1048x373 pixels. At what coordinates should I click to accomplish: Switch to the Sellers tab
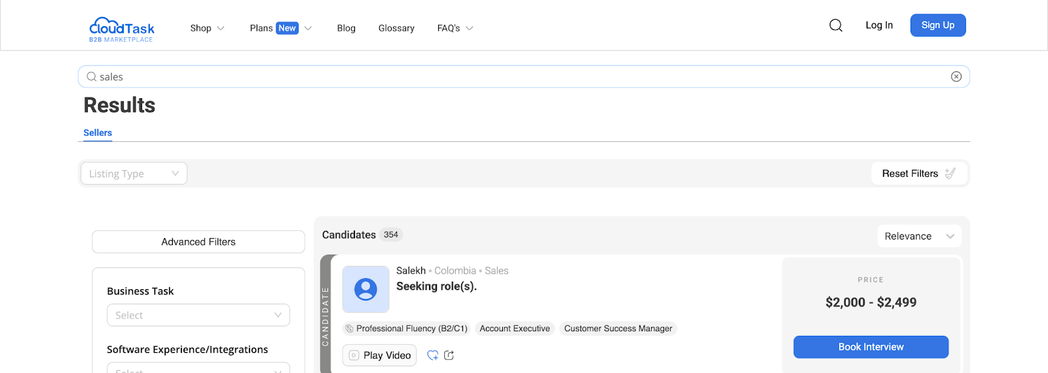pyautogui.click(x=98, y=133)
